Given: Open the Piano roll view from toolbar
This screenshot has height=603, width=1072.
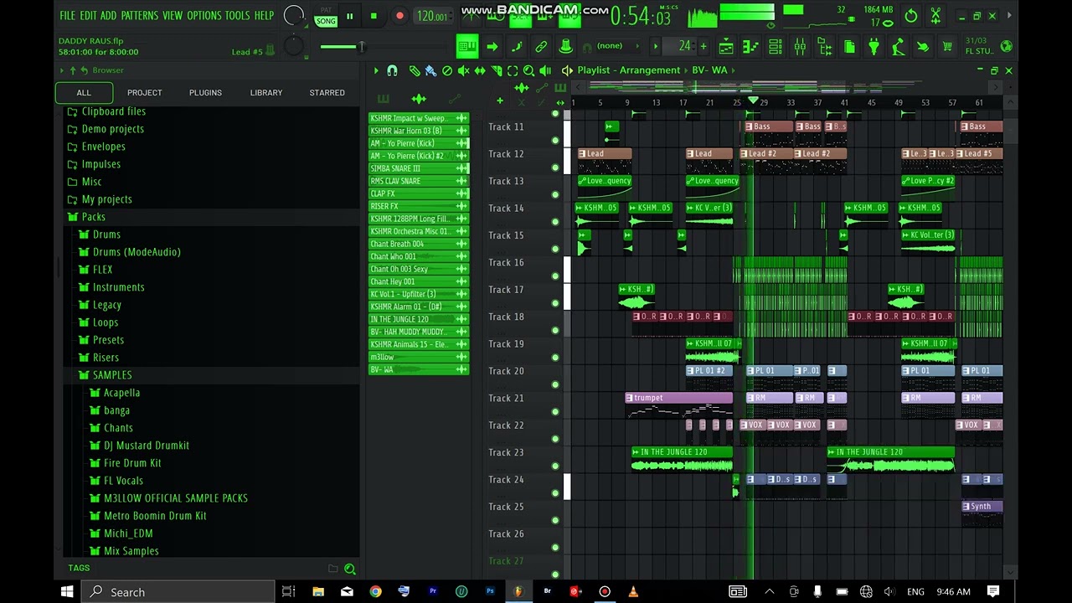Looking at the screenshot, I should [x=751, y=47].
